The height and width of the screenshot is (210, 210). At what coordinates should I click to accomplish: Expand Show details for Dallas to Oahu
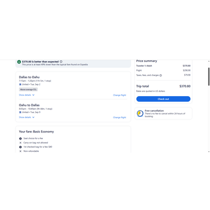tap(27, 95)
